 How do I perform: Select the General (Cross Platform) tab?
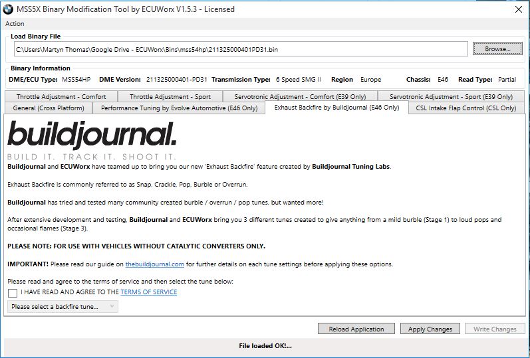tap(49, 108)
